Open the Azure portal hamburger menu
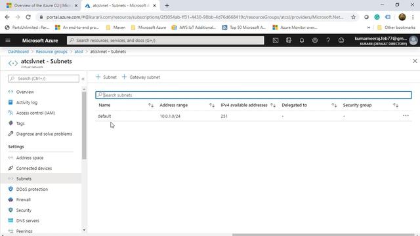Viewport: 420px width, 236px height. [x=8, y=41]
